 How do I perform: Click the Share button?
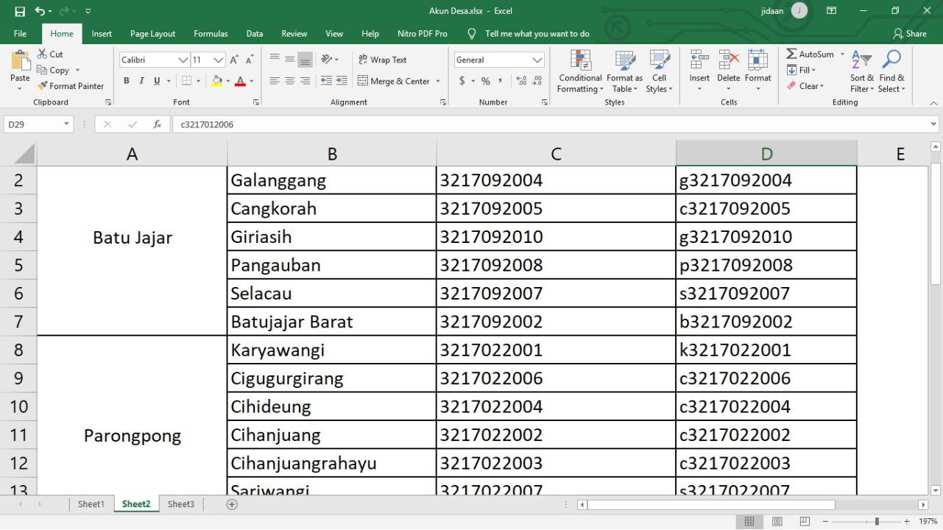click(910, 34)
